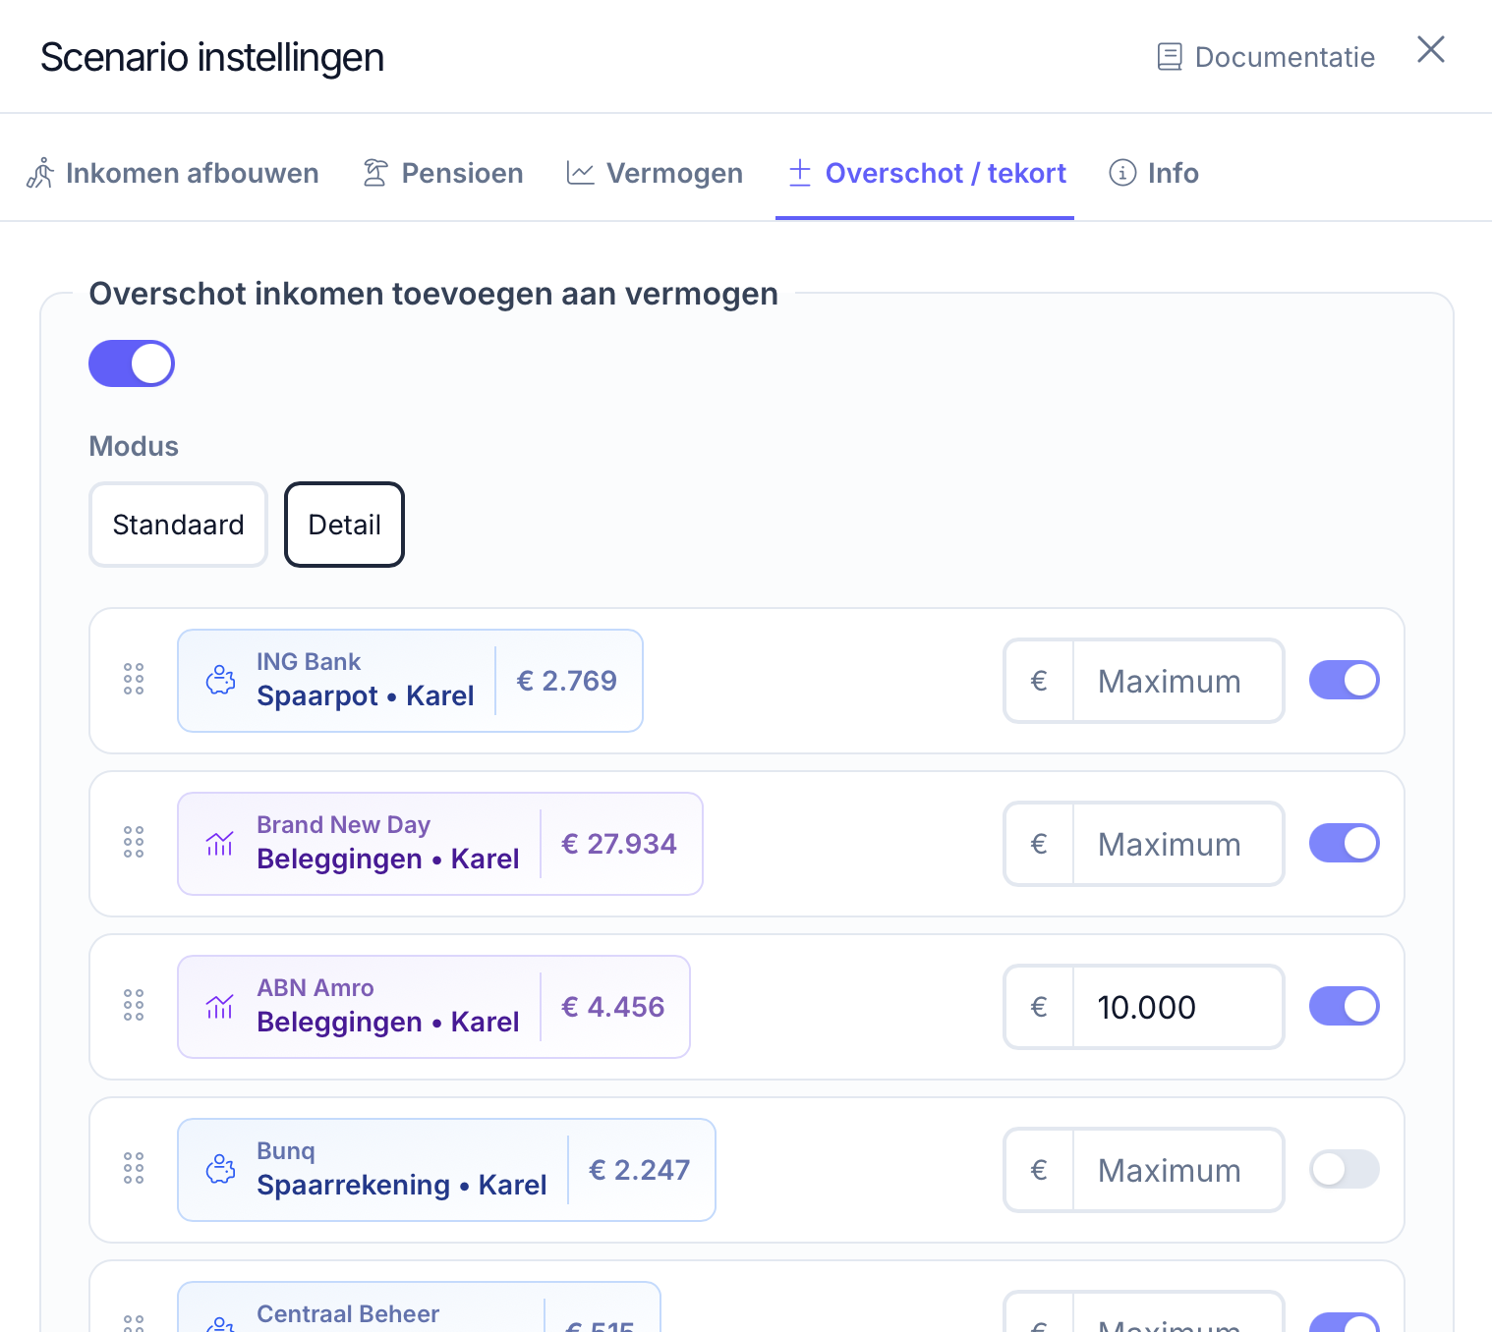Click the Modus label
The height and width of the screenshot is (1332, 1492).
point(134,446)
